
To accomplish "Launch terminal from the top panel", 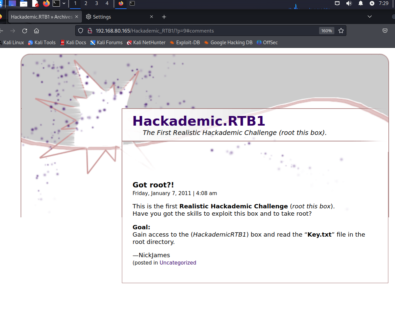I will 56,3.
